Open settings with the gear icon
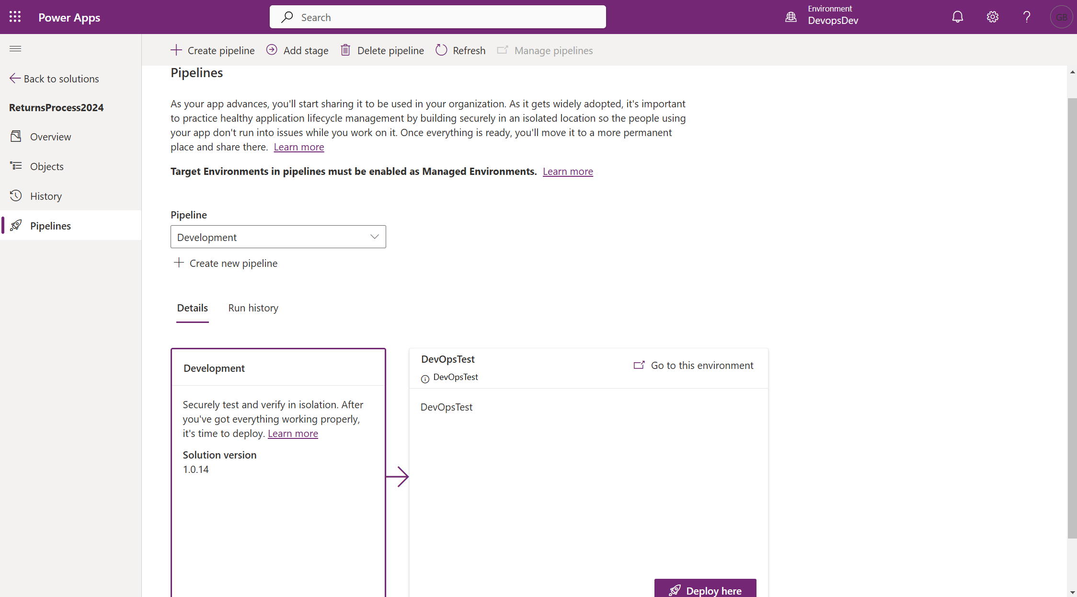Image resolution: width=1077 pixels, height=597 pixels. 992,17
